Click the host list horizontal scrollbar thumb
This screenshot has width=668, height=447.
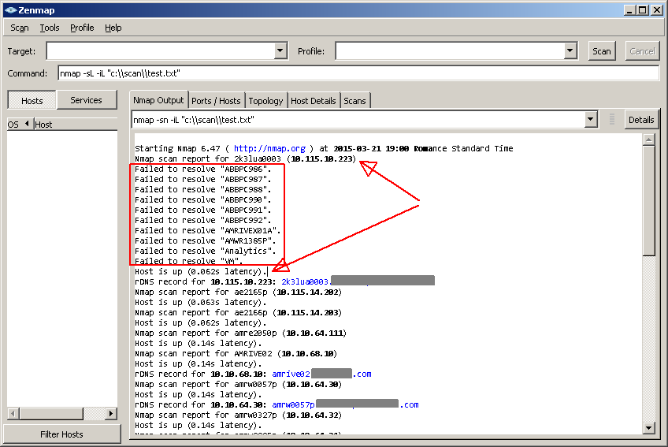[x=51, y=413]
